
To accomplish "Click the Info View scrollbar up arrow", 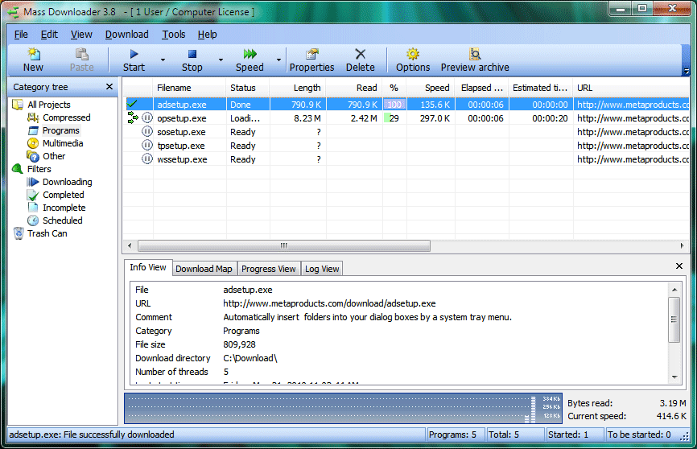I will [x=674, y=290].
